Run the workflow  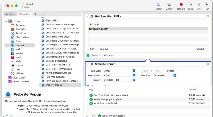click(207, 6)
